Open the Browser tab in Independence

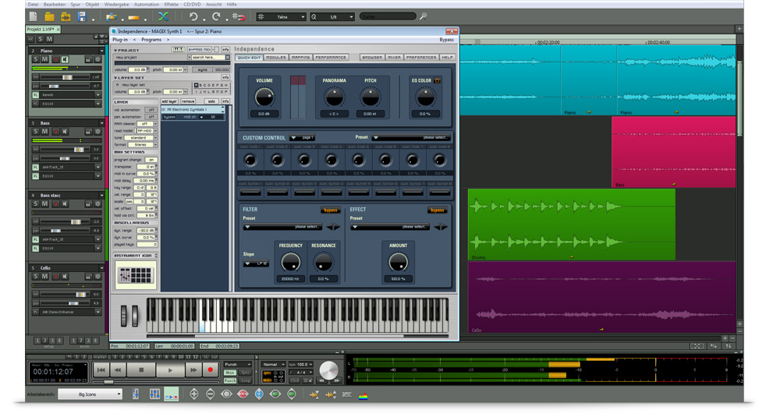[x=372, y=57]
